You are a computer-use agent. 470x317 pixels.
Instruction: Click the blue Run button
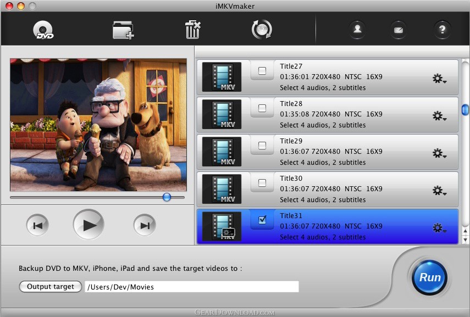point(429,277)
